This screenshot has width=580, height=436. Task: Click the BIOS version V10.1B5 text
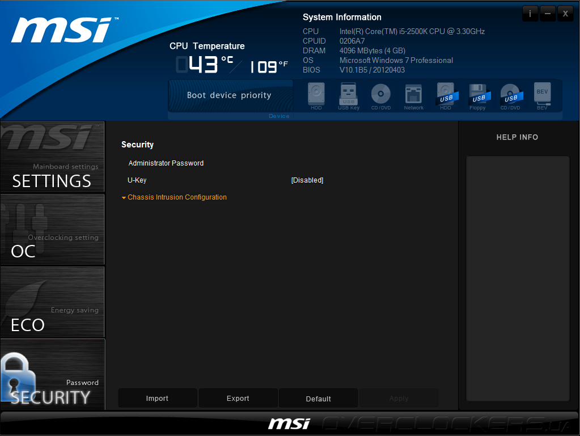pyautogui.click(x=372, y=70)
